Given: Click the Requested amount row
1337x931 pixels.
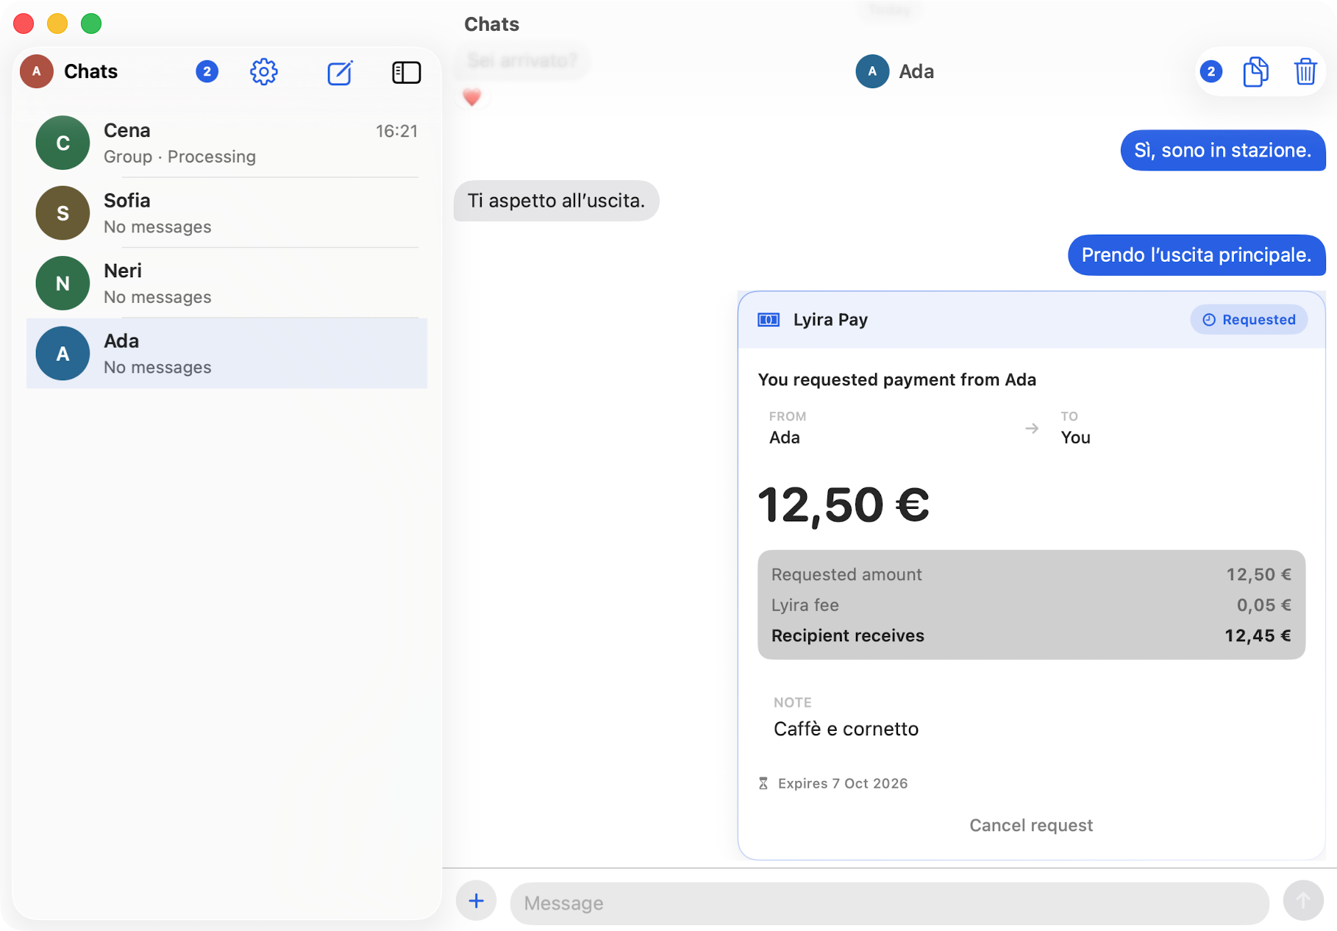Looking at the screenshot, I should click(x=1030, y=574).
